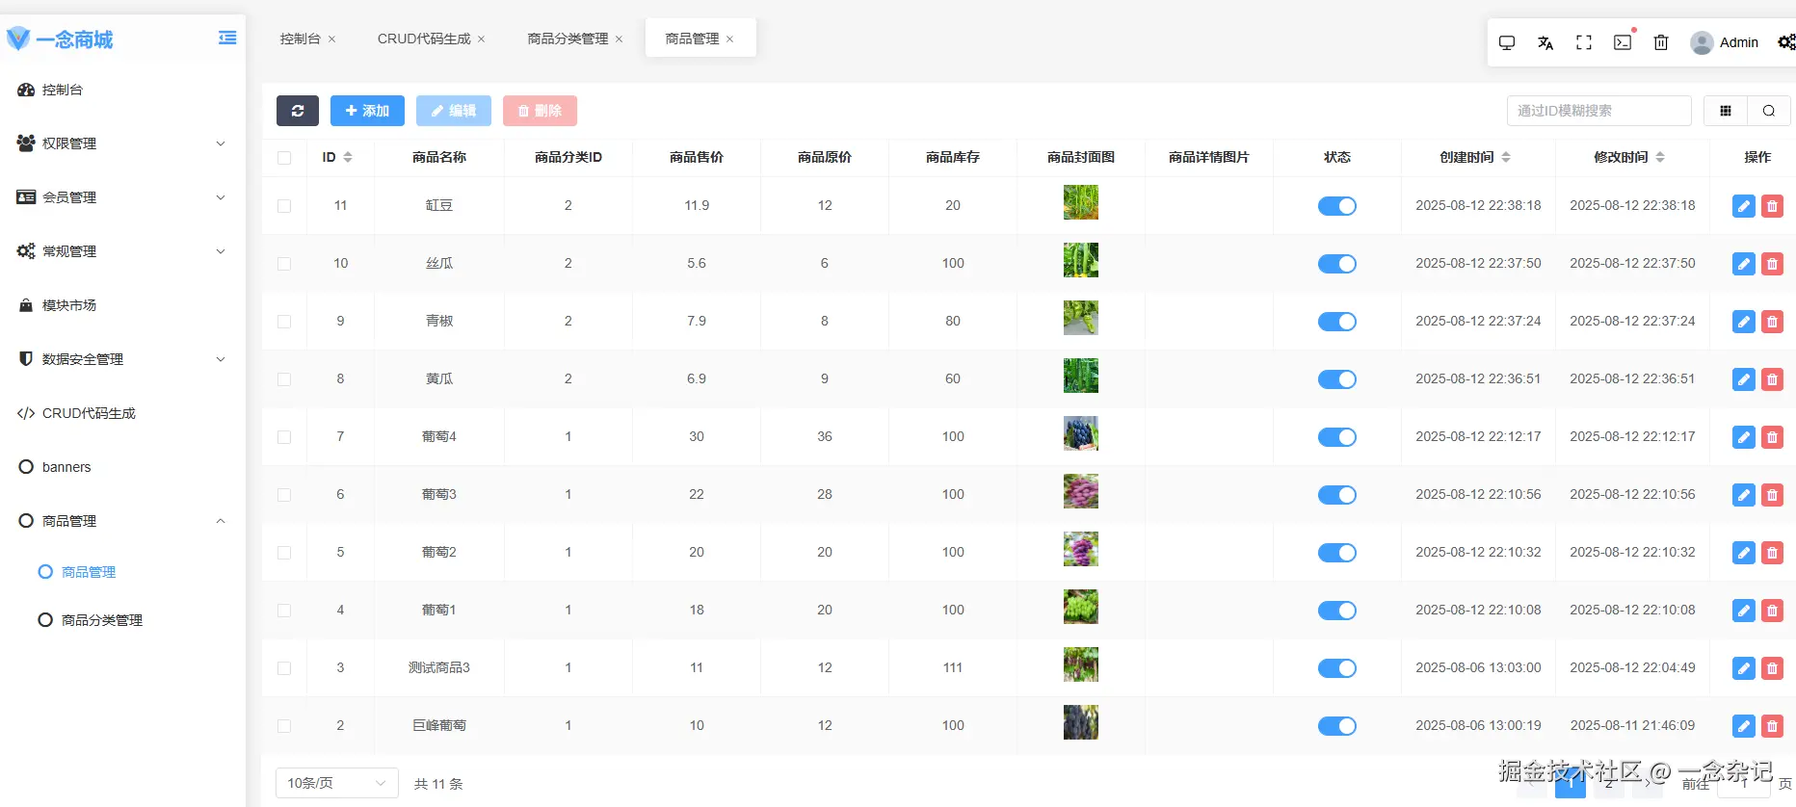Refresh the product table
The image size is (1796, 807).
point(298,111)
